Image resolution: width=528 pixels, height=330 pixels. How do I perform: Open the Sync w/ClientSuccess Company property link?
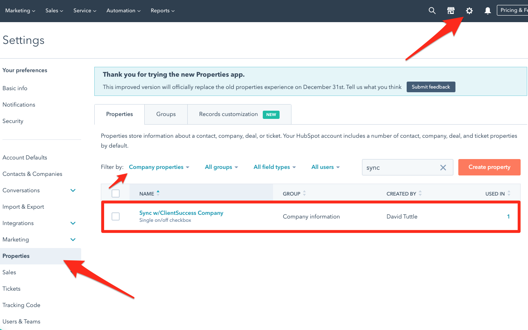pos(181,213)
